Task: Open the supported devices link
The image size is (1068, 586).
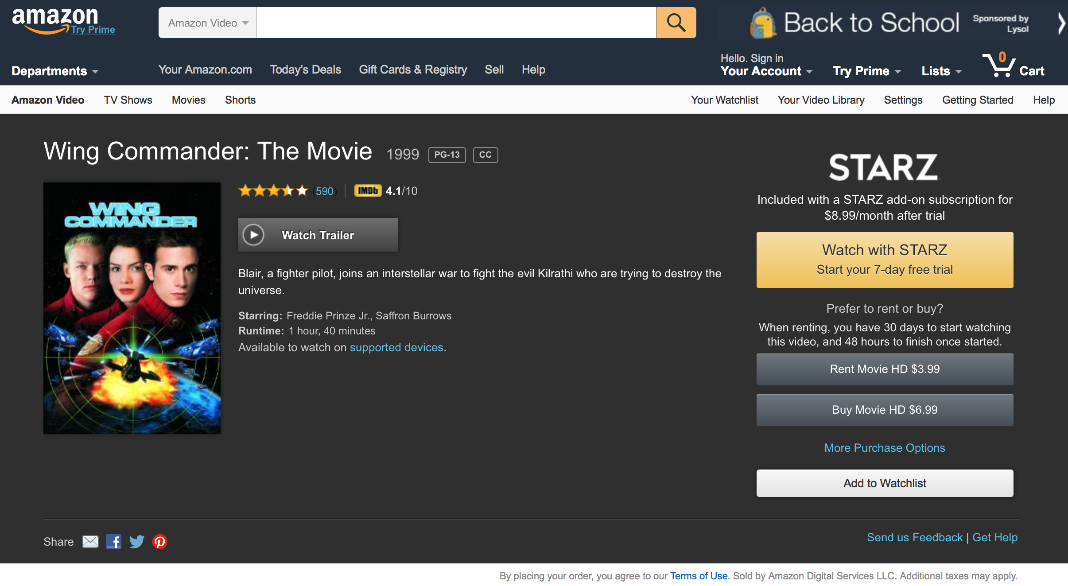Action: coord(396,347)
